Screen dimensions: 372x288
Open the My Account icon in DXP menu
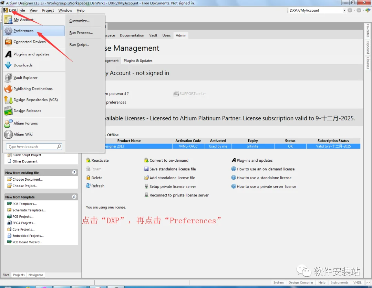click(x=8, y=20)
